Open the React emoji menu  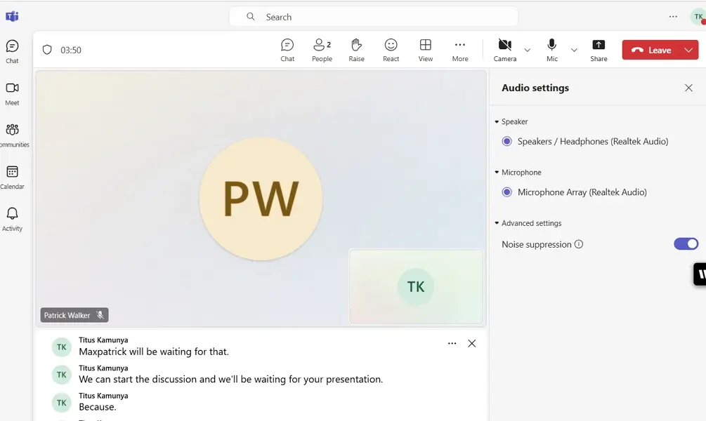coord(391,50)
